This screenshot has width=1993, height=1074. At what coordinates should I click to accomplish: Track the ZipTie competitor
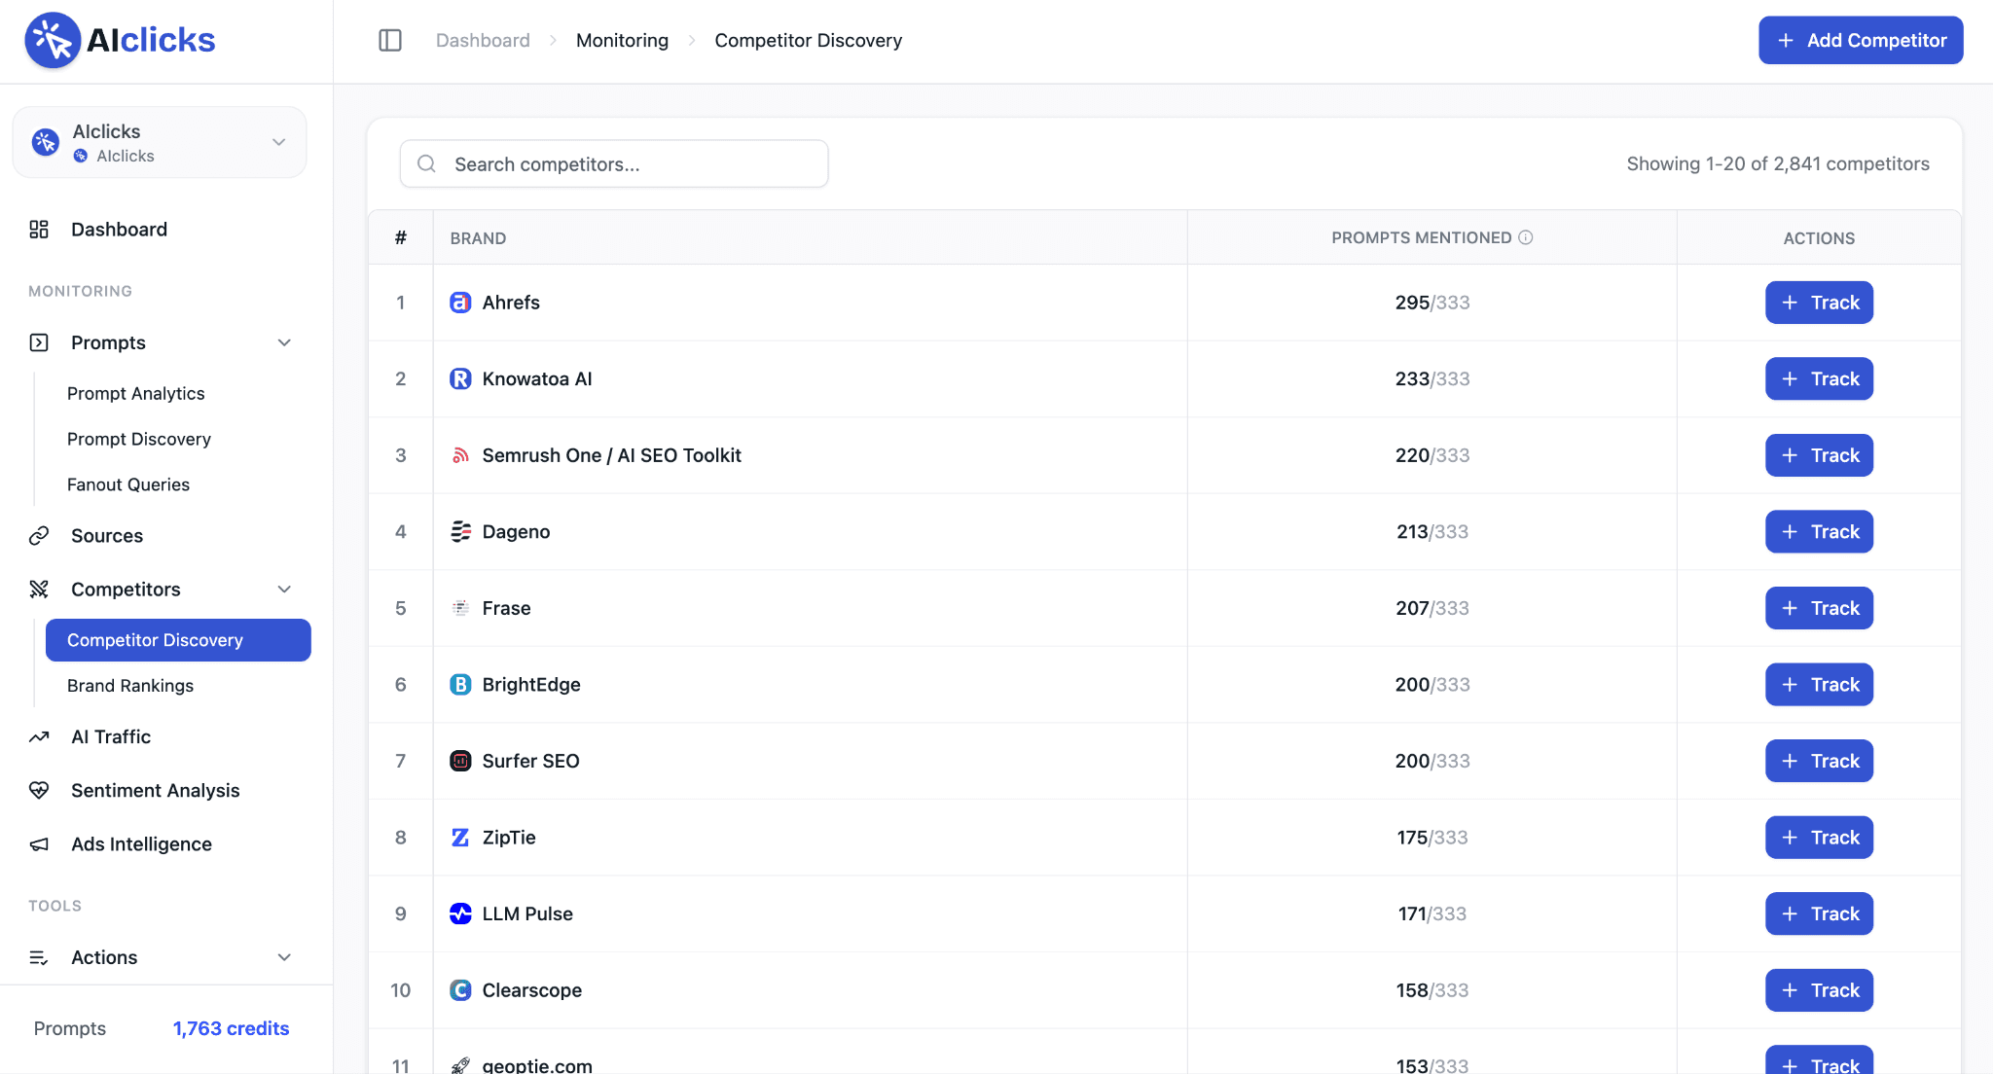point(1819,837)
